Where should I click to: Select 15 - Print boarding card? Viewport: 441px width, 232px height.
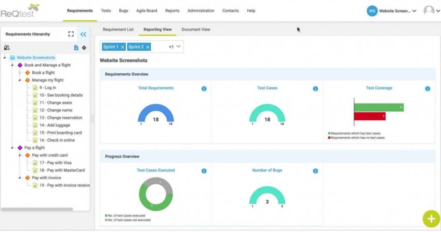click(x=60, y=133)
